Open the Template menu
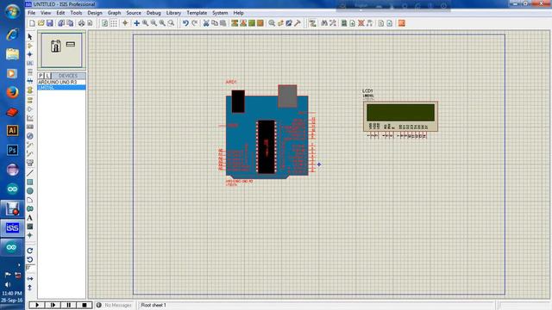552x310 pixels. 197,13
